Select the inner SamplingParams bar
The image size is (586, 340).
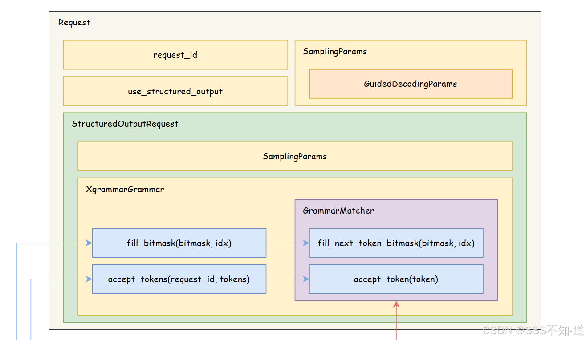pos(294,156)
